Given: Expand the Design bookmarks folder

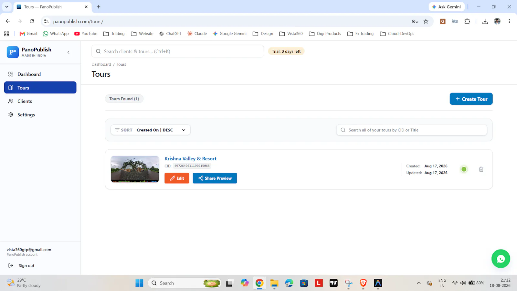Looking at the screenshot, I should (x=263, y=34).
